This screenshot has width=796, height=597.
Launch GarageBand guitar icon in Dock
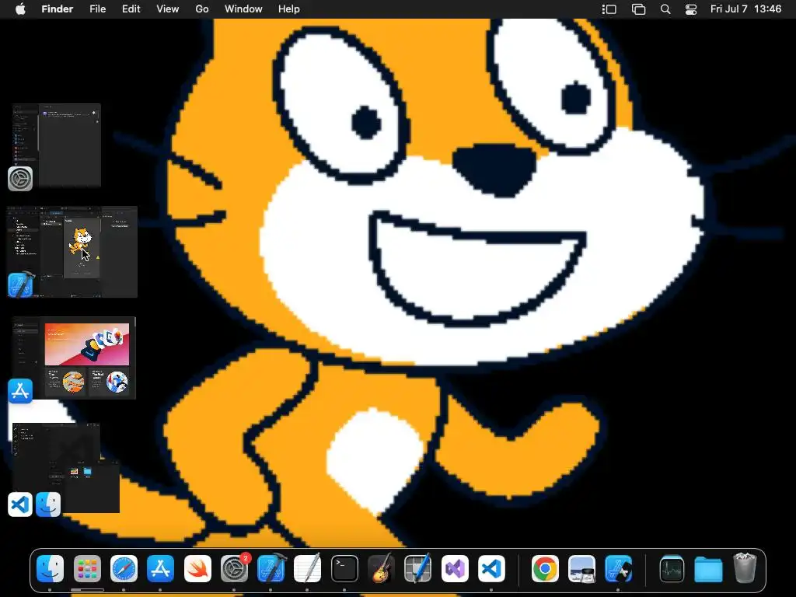click(381, 568)
